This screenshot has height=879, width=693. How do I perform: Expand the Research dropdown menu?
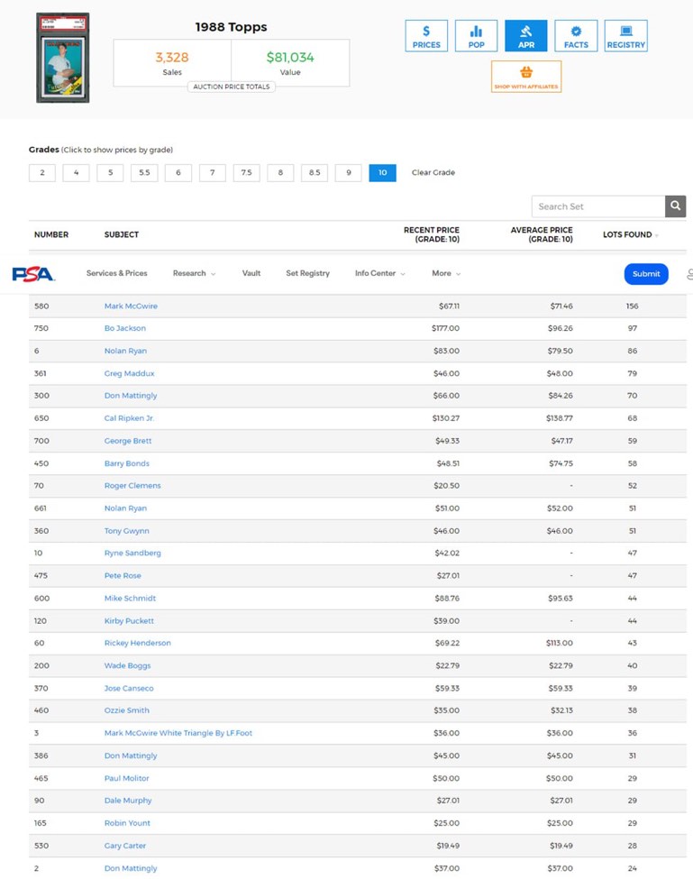click(194, 273)
